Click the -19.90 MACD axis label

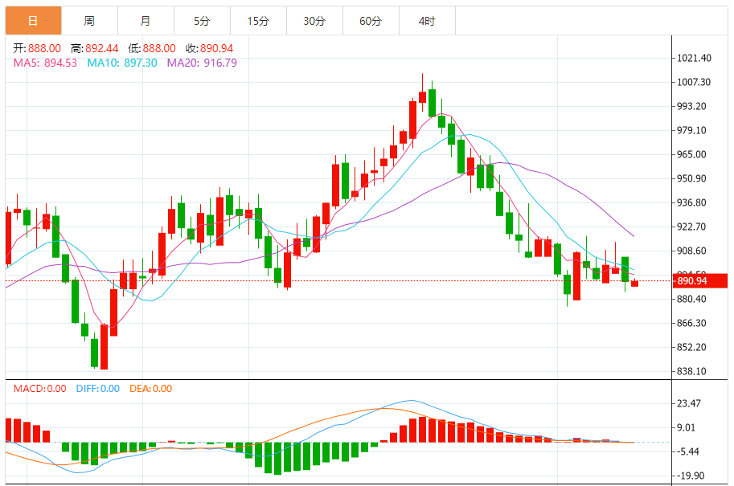coord(691,476)
